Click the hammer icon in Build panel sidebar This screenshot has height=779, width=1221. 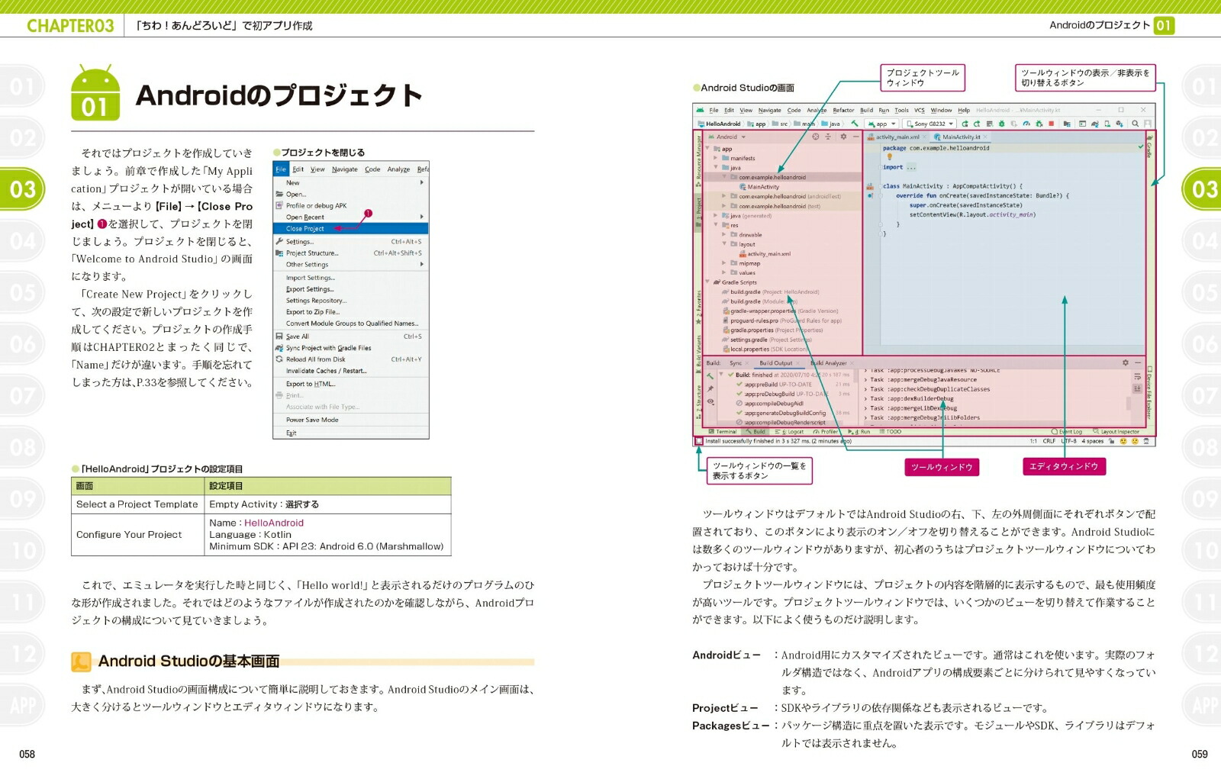[x=710, y=376]
